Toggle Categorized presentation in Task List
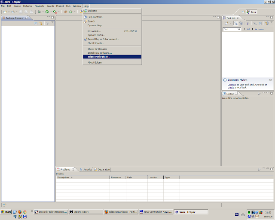 pos(236,23)
